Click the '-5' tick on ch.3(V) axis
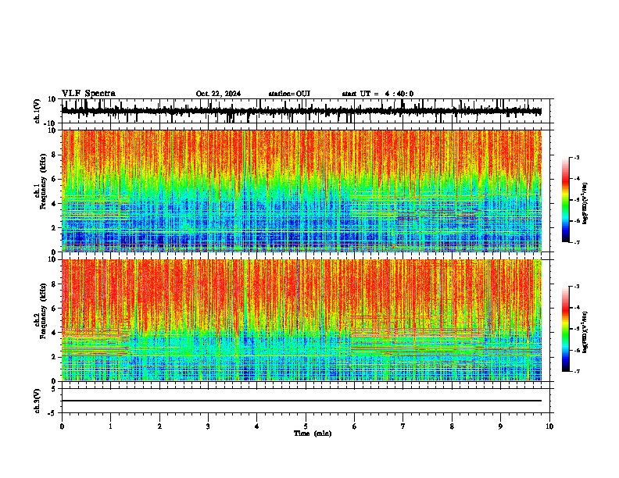619x478 pixels. pyautogui.click(x=52, y=413)
